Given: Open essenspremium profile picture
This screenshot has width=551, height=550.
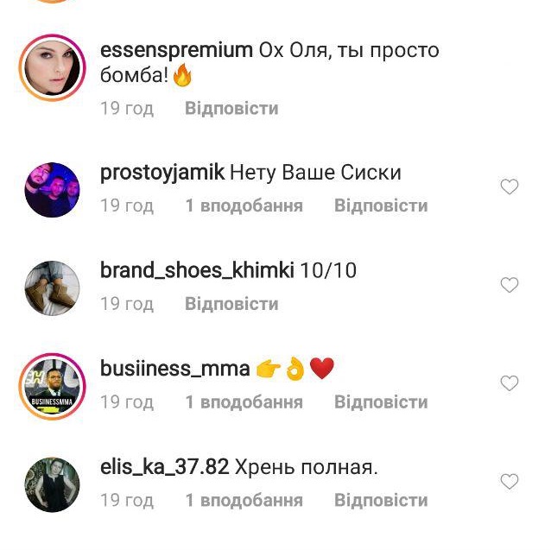Looking at the screenshot, I should coord(52,67).
